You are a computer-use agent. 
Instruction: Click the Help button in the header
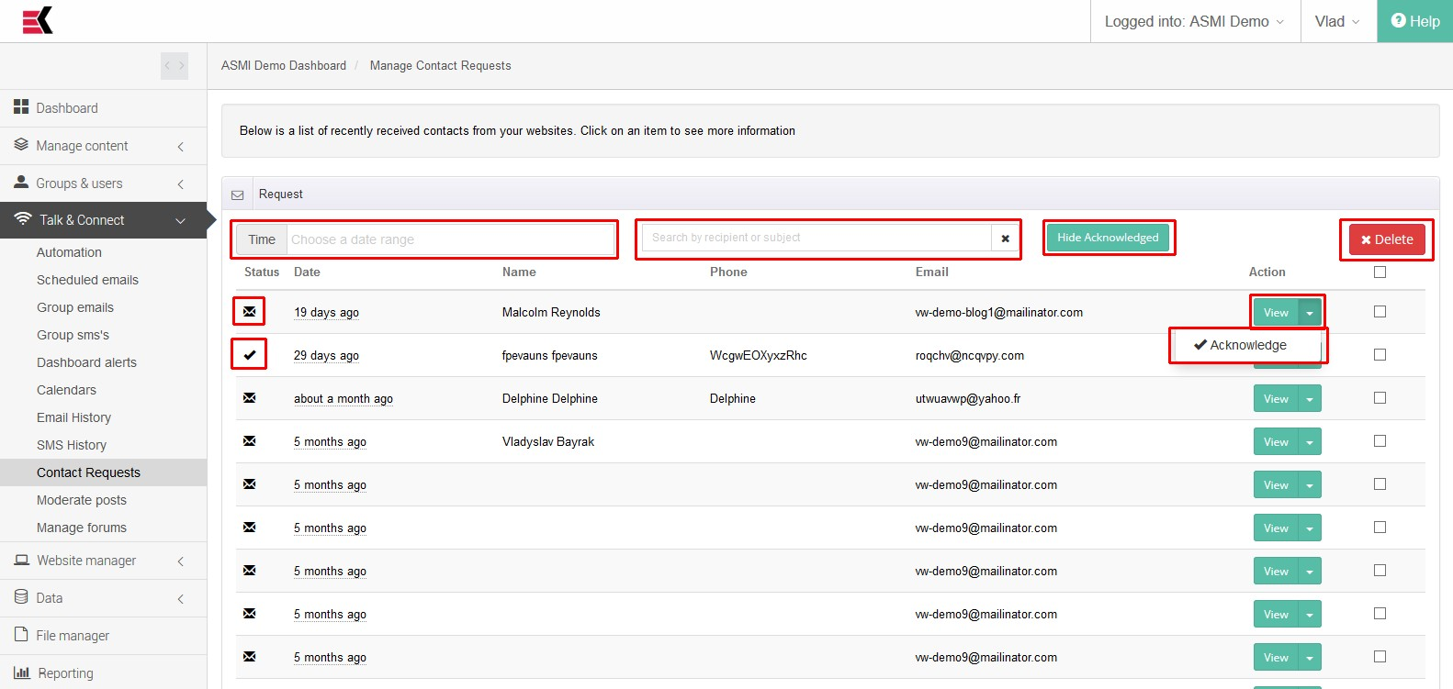pyautogui.click(x=1414, y=21)
